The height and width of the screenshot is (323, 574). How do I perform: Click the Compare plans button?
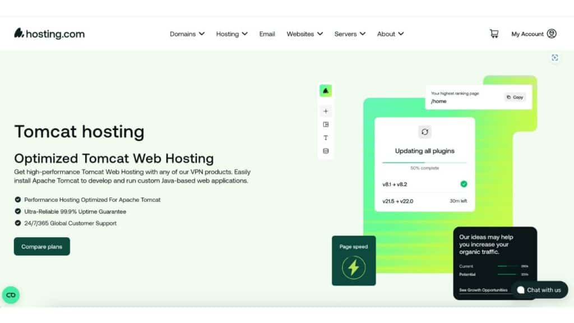[x=41, y=246]
